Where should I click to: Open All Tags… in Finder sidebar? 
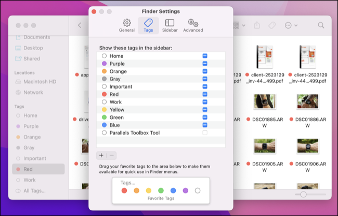tap(38, 190)
